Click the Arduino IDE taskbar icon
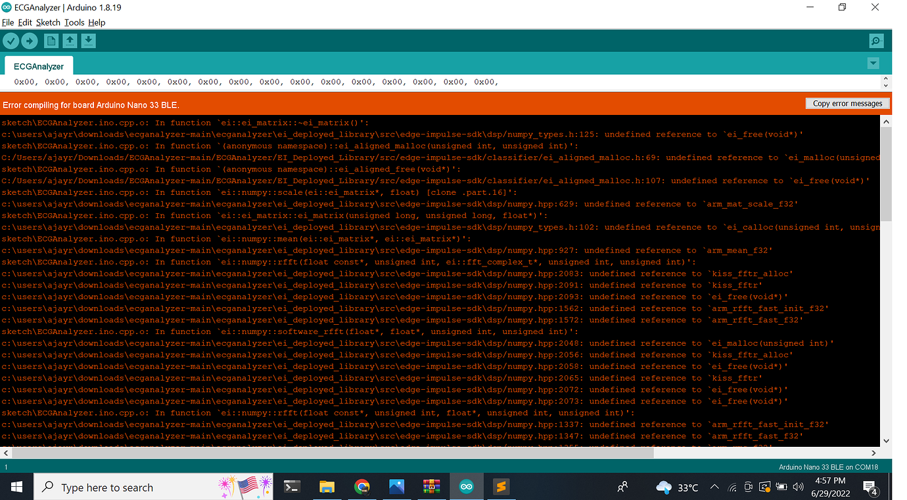907x500 pixels. point(467,487)
